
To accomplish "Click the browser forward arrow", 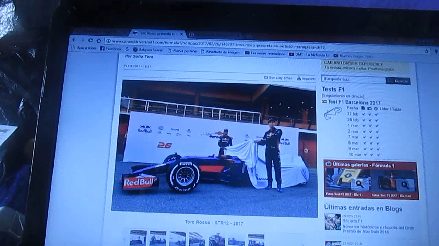I will pyautogui.click(x=82, y=40).
